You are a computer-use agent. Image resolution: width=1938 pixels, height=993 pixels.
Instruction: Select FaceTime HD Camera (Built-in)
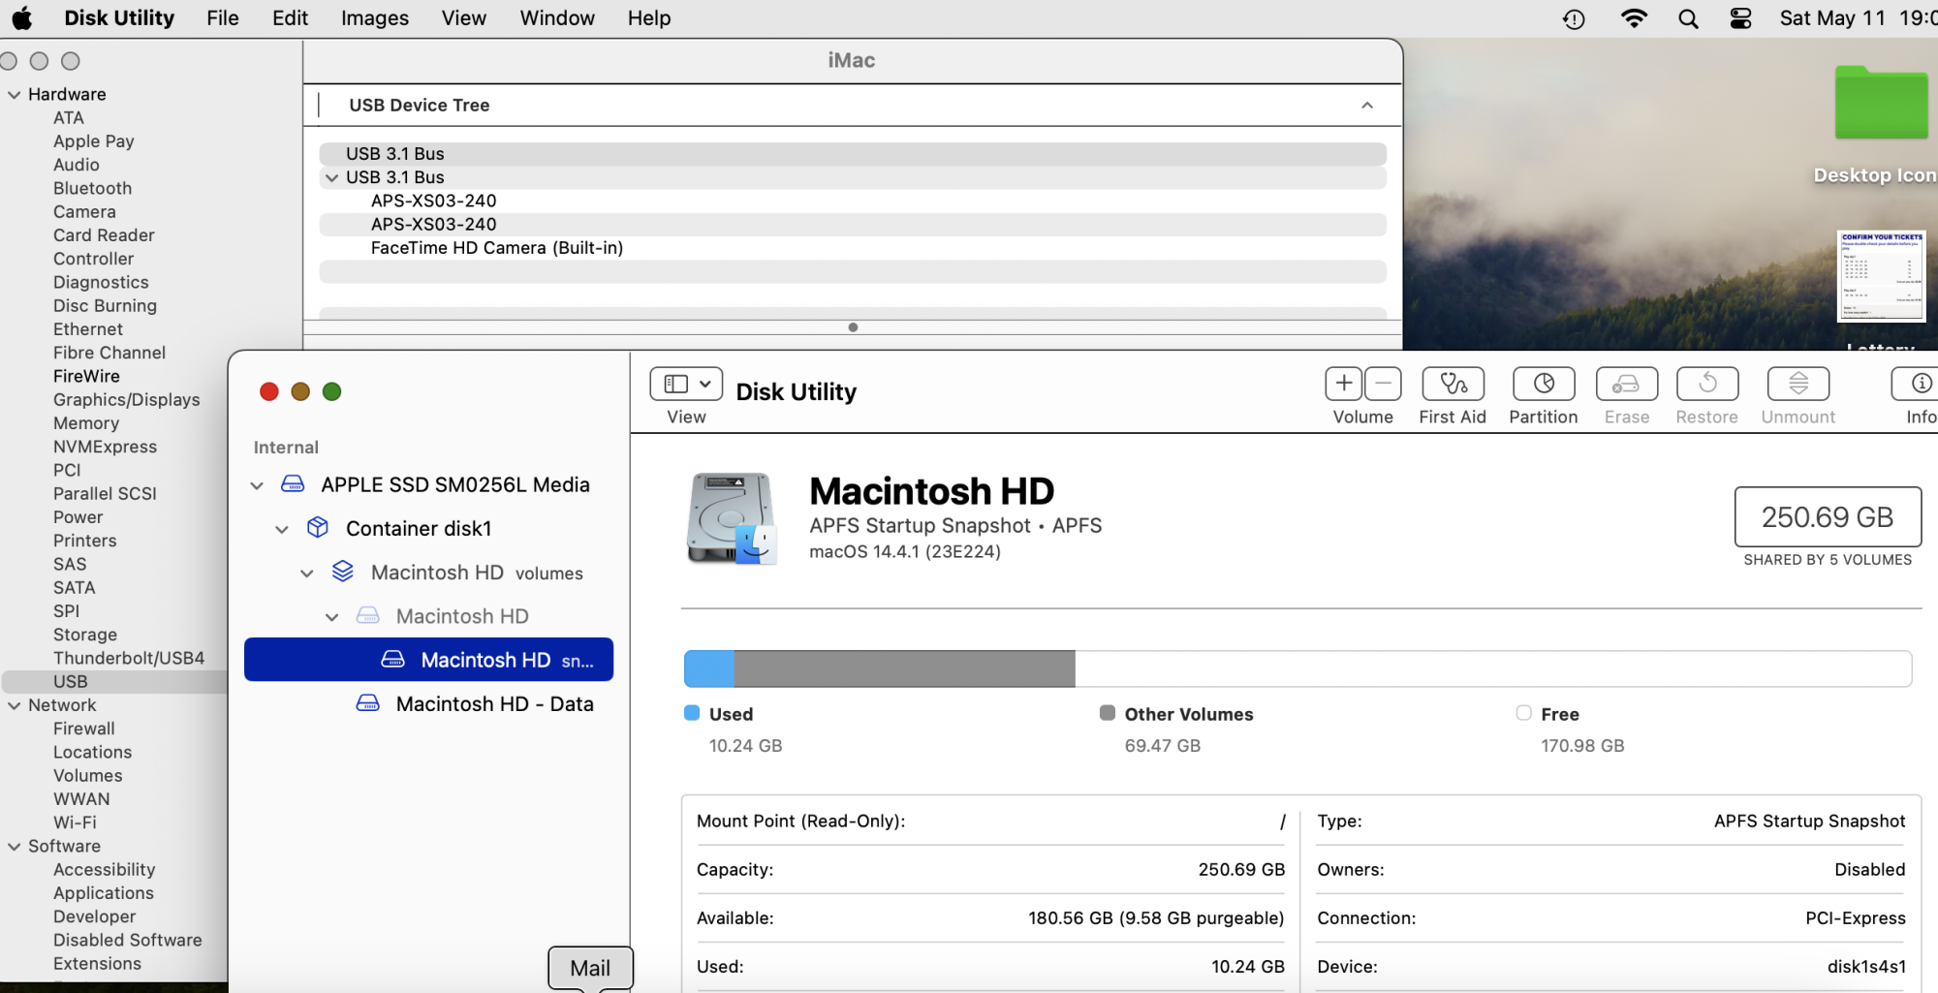(x=853, y=248)
